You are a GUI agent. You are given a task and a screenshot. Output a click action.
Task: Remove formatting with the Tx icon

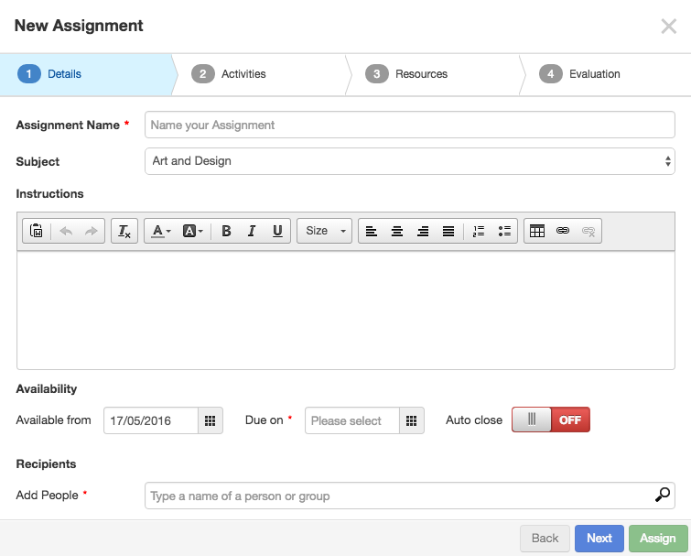pyautogui.click(x=124, y=231)
